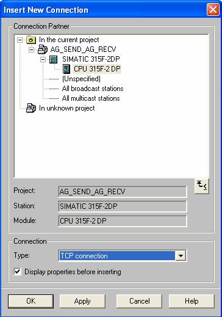This screenshot has width=222, height=317.
Task: Click the Module field showing CPU 315F-2 DP
Action: (x=123, y=221)
